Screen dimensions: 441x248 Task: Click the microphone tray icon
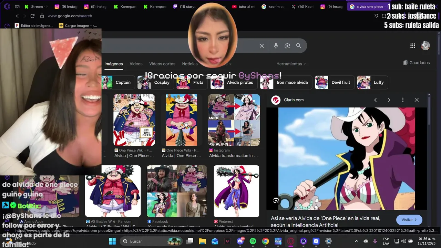coord(375,241)
